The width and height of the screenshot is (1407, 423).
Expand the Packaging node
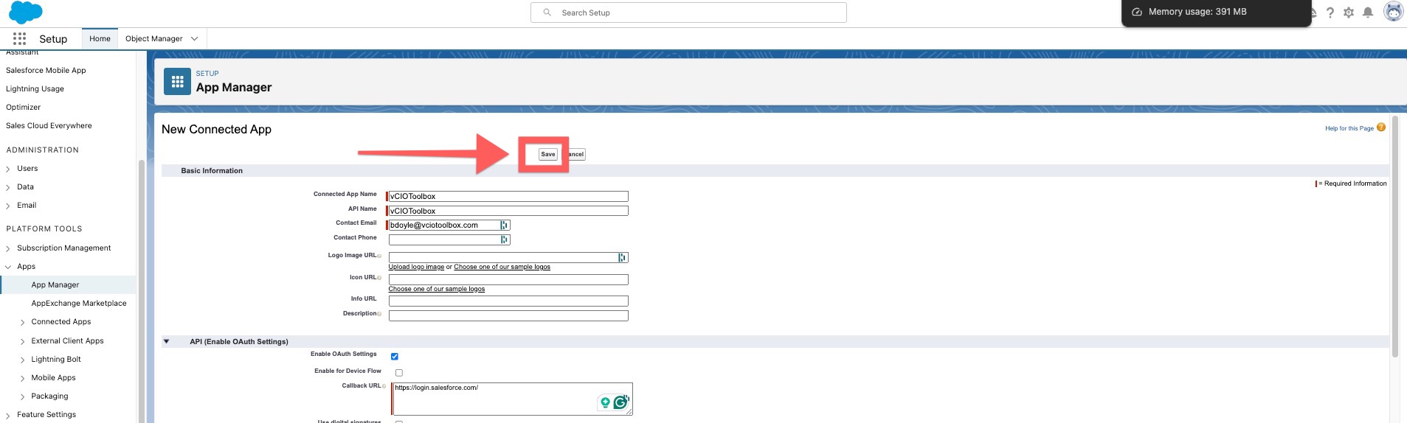pos(22,397)
